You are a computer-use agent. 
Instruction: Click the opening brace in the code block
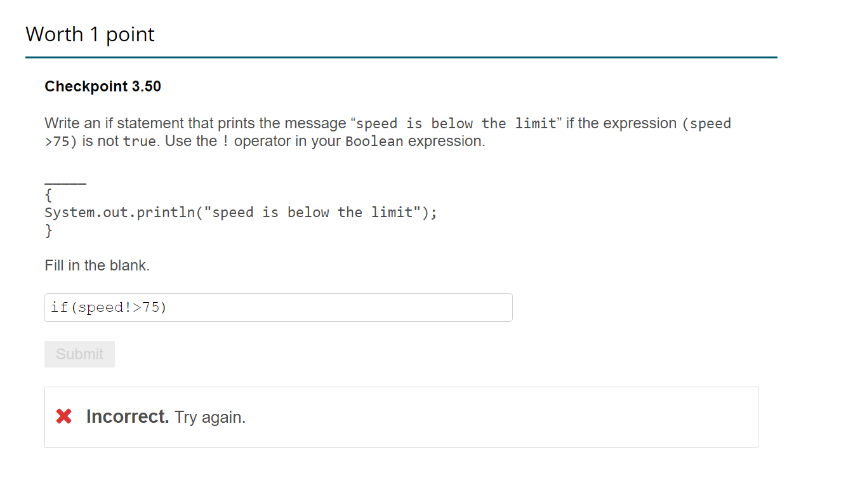[48, 196]
